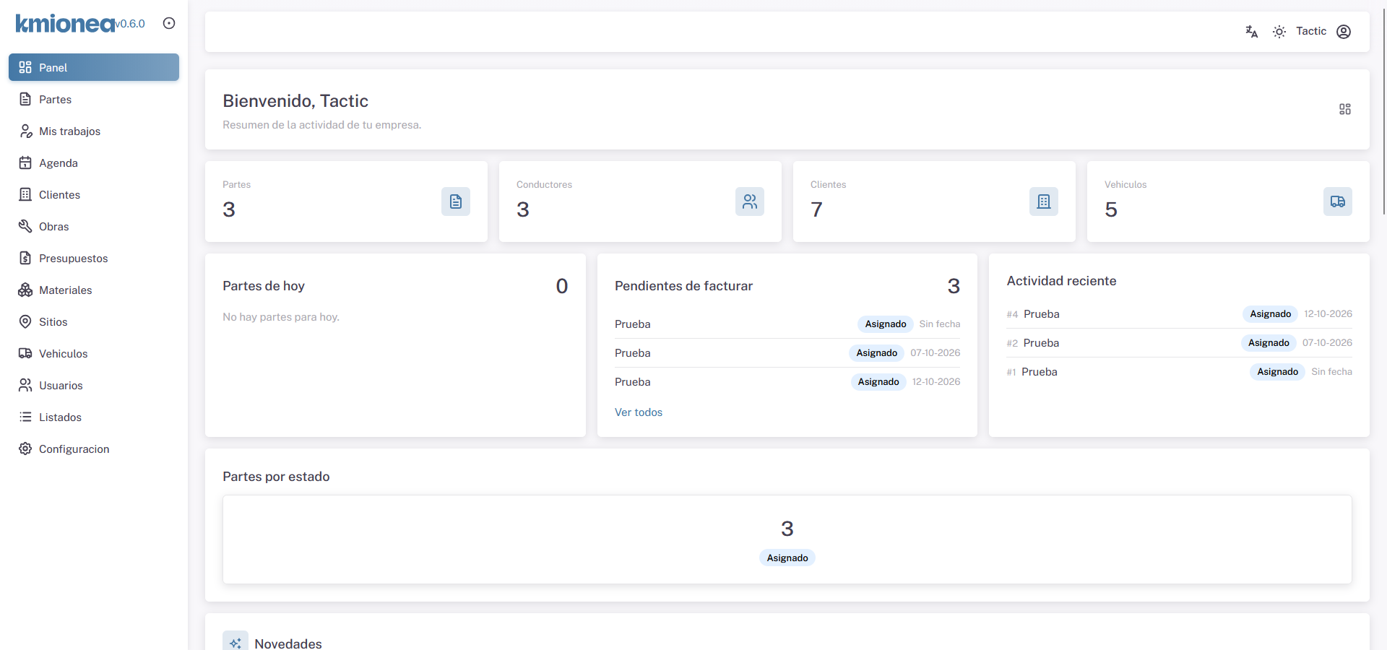Open Clientes in the sidebar
This screenshot has height=650, width=1387.
pos(94,194)
